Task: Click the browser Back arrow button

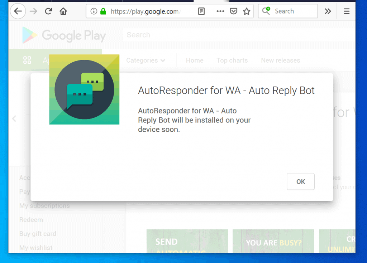Action: [x=18, y=11]
